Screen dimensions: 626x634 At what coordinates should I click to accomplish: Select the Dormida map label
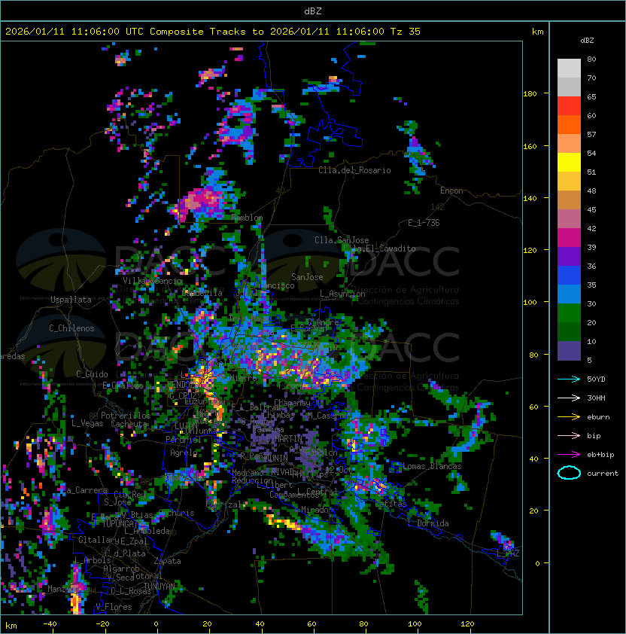(433, 523)
